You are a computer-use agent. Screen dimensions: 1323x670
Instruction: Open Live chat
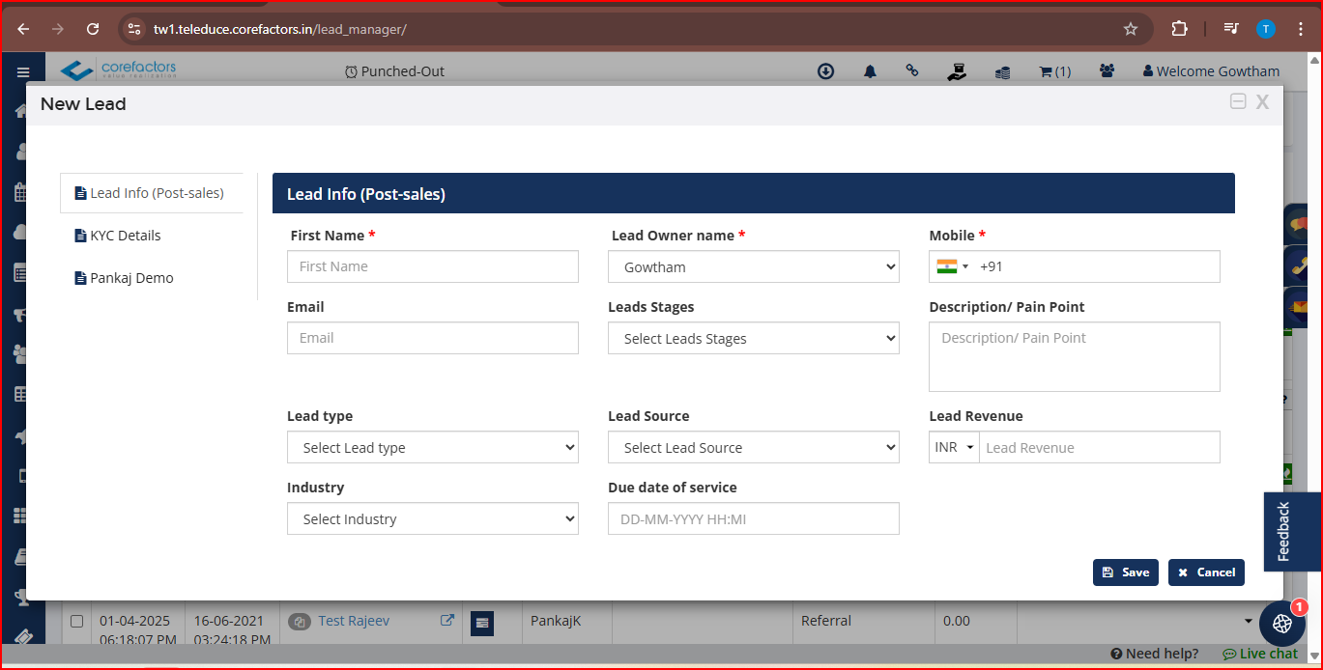click(x=1260, y=654)
